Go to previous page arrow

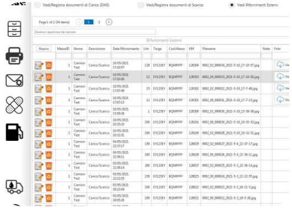79,22
